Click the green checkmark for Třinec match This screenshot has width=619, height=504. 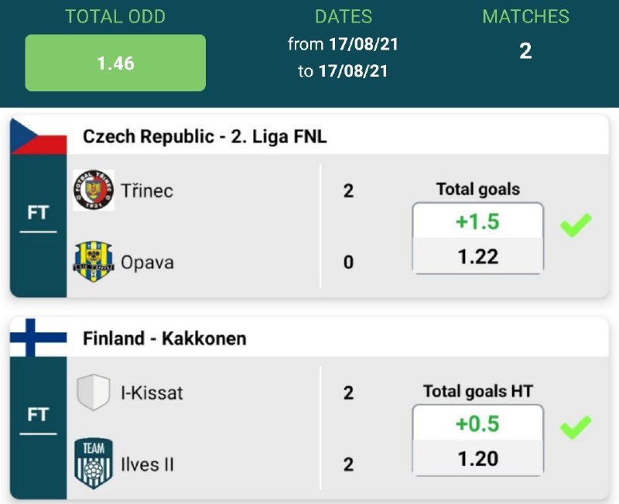pos(576,225)
